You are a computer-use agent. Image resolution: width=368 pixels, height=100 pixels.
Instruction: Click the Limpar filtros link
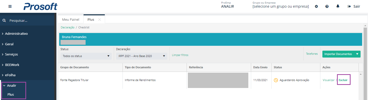click(180, 55)
